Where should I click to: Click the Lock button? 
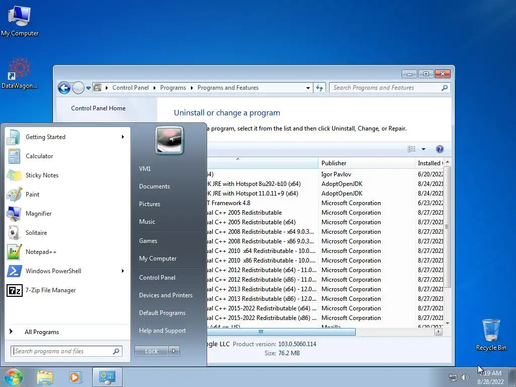tap(151, 351)
